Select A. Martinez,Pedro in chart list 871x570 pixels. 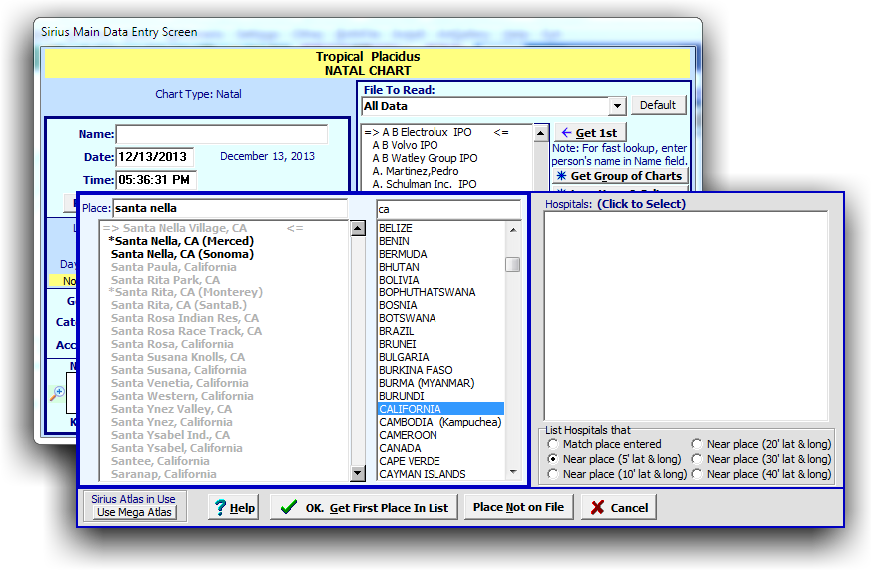415,171
